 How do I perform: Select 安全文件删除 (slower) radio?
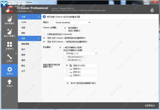click(x=60, y=50)
